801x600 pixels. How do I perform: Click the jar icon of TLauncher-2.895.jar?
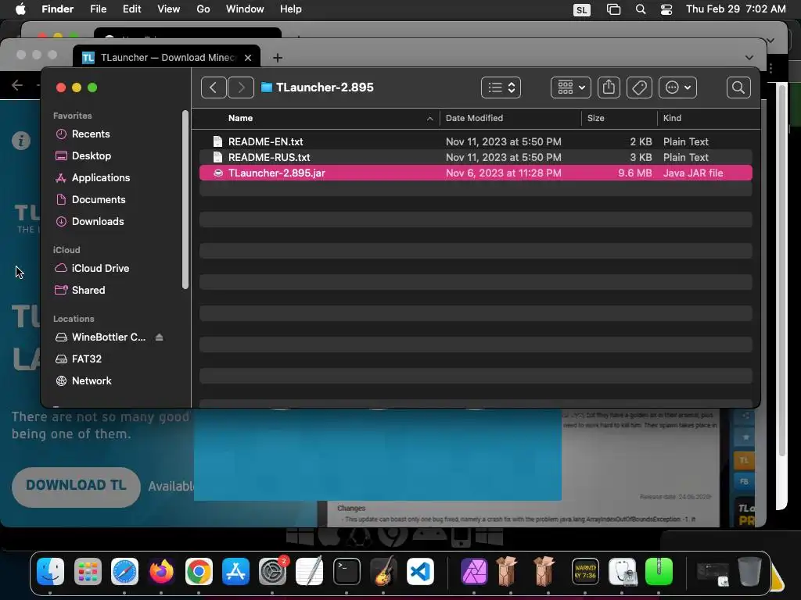218,173
